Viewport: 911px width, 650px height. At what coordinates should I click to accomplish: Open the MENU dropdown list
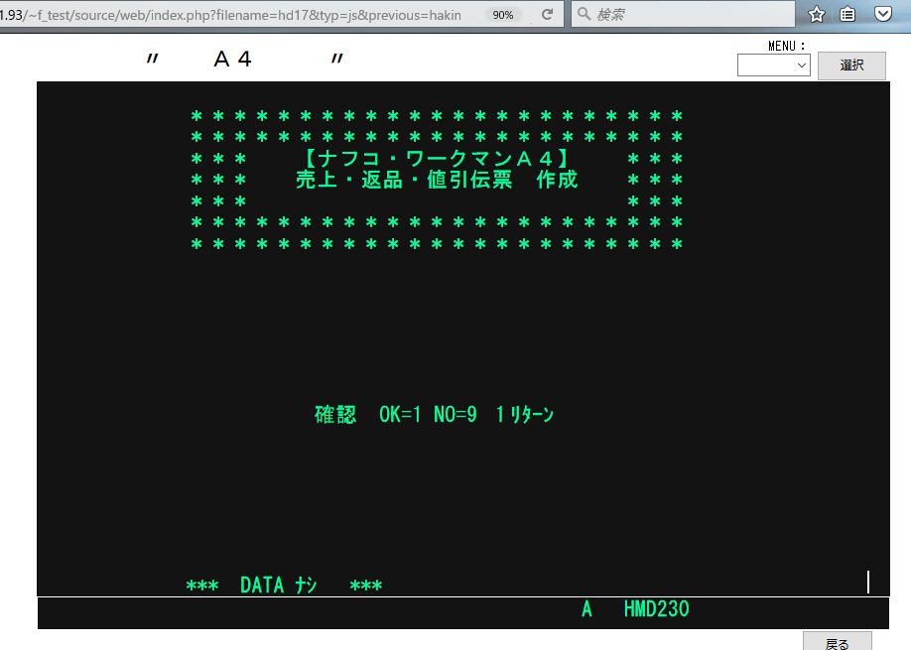click(773, 65)
